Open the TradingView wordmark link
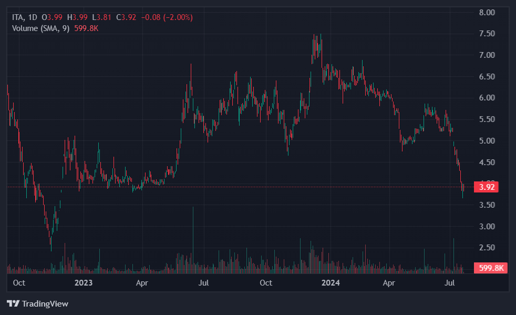 [x=45, y=303]
